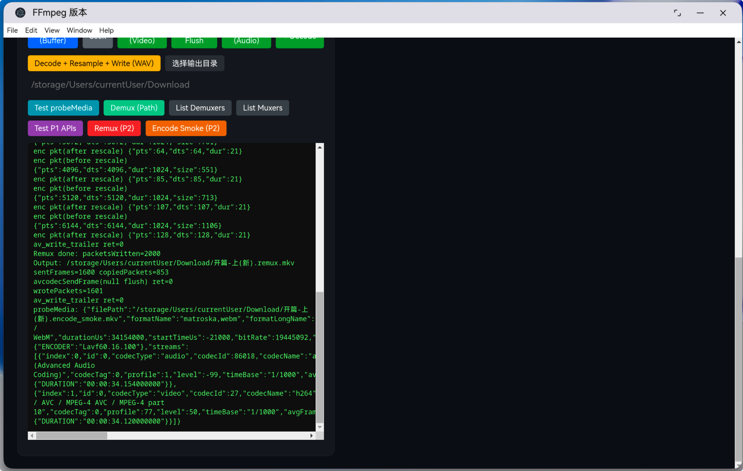Click the green (Video) button
The width and height of the screenshot is (743, 471).
tap(142, 43)
